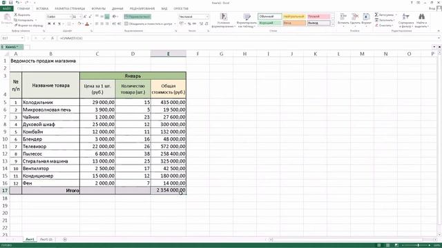Viewport: 442px width, 248px height.
Task: Apply Плохой cell style
Action: click(318, 17)
